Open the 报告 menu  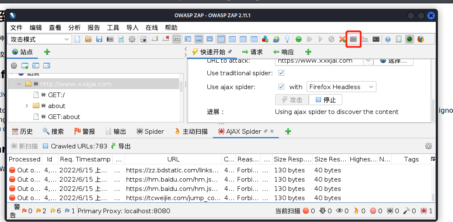94,28
